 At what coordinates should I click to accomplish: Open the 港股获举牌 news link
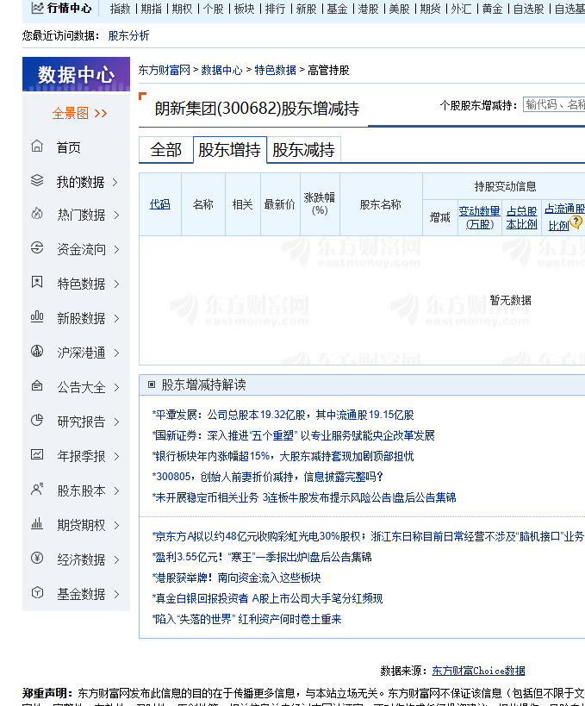click(x=237, y=578)
